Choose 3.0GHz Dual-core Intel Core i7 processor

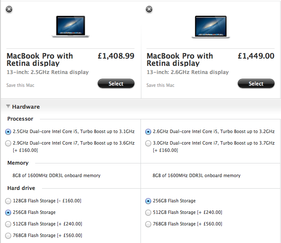pos(148,143)
